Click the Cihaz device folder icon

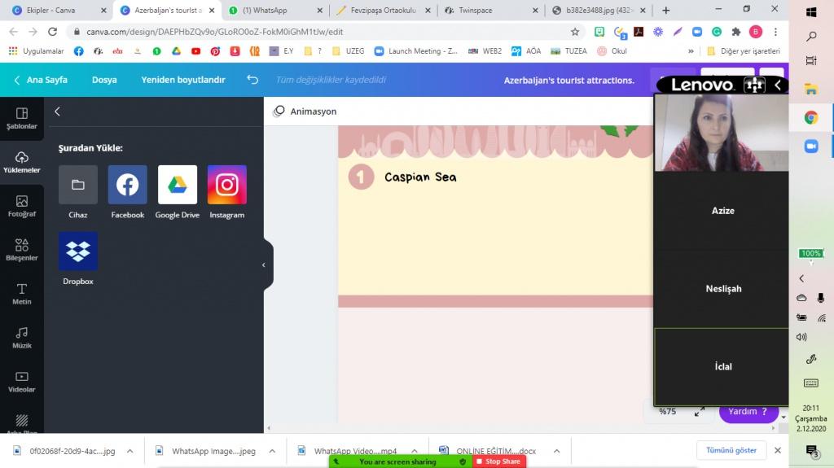tap(78, 185)
